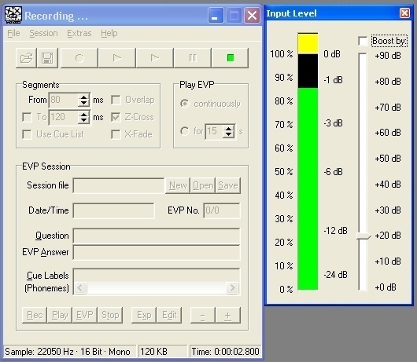Toggle the Z-Cross checkbox

click(116, 117)
